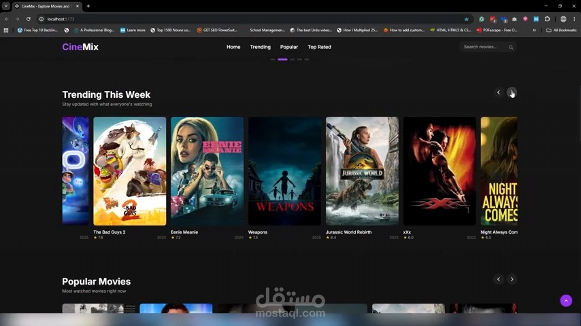
Task: Reload the page in the browser
Action: point(28,19)
